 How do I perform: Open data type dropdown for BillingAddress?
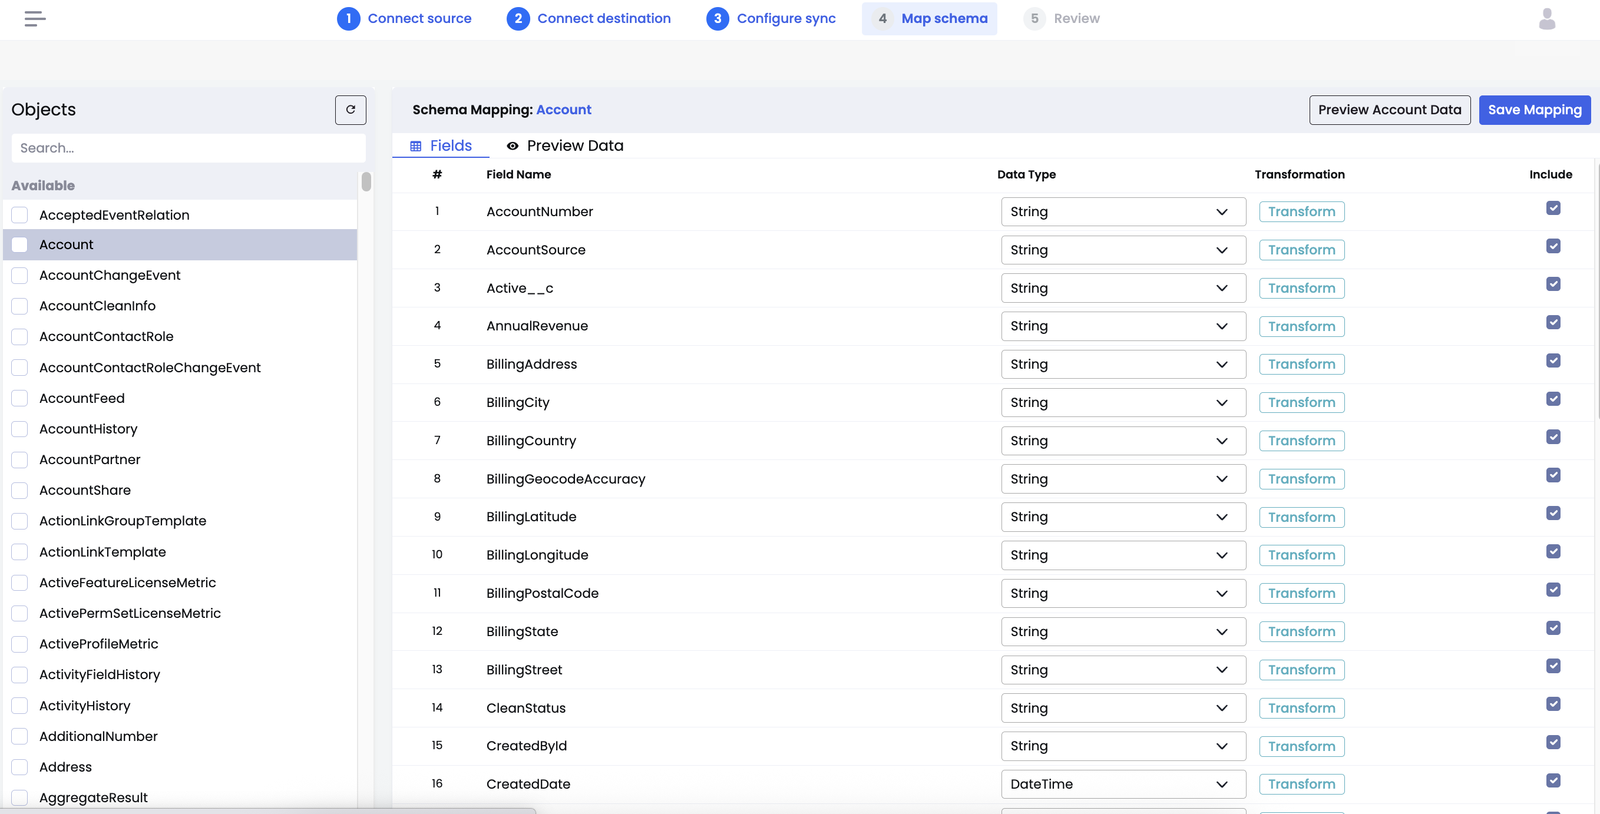(1123, 365)
